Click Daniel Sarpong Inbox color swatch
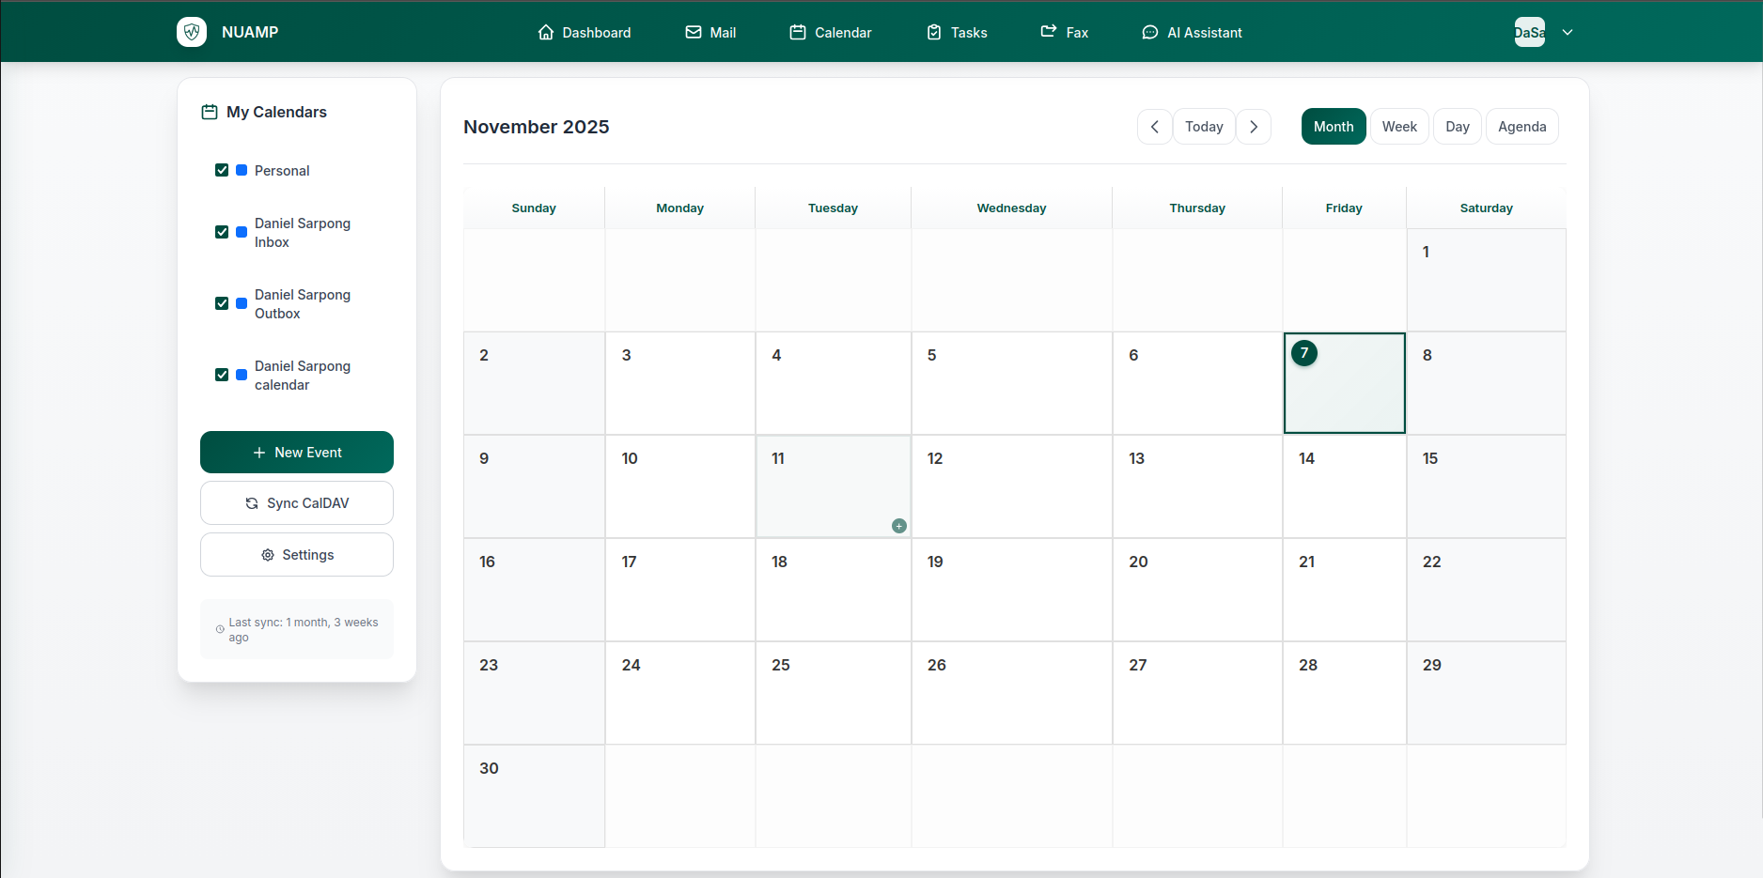1763x878 pixels. [x=242, y=232]
